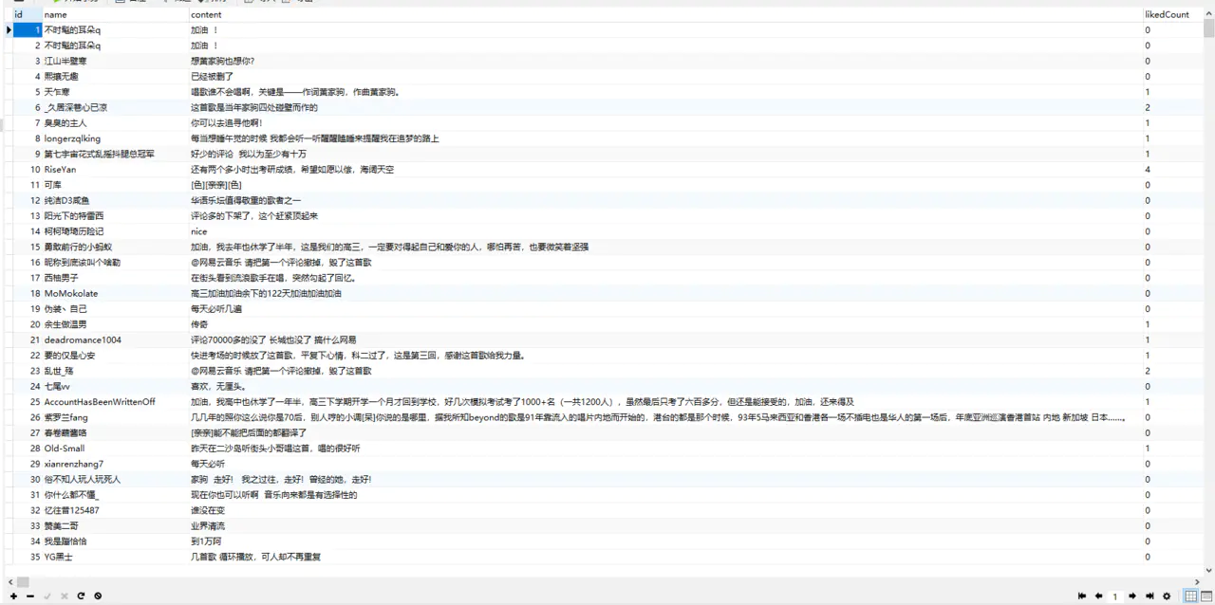Go to the next page arrow

pyautogui.click(x=1132, y=596)
